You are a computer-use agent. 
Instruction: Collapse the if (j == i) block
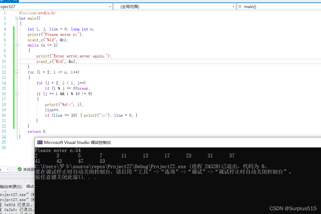coord(17,94)
